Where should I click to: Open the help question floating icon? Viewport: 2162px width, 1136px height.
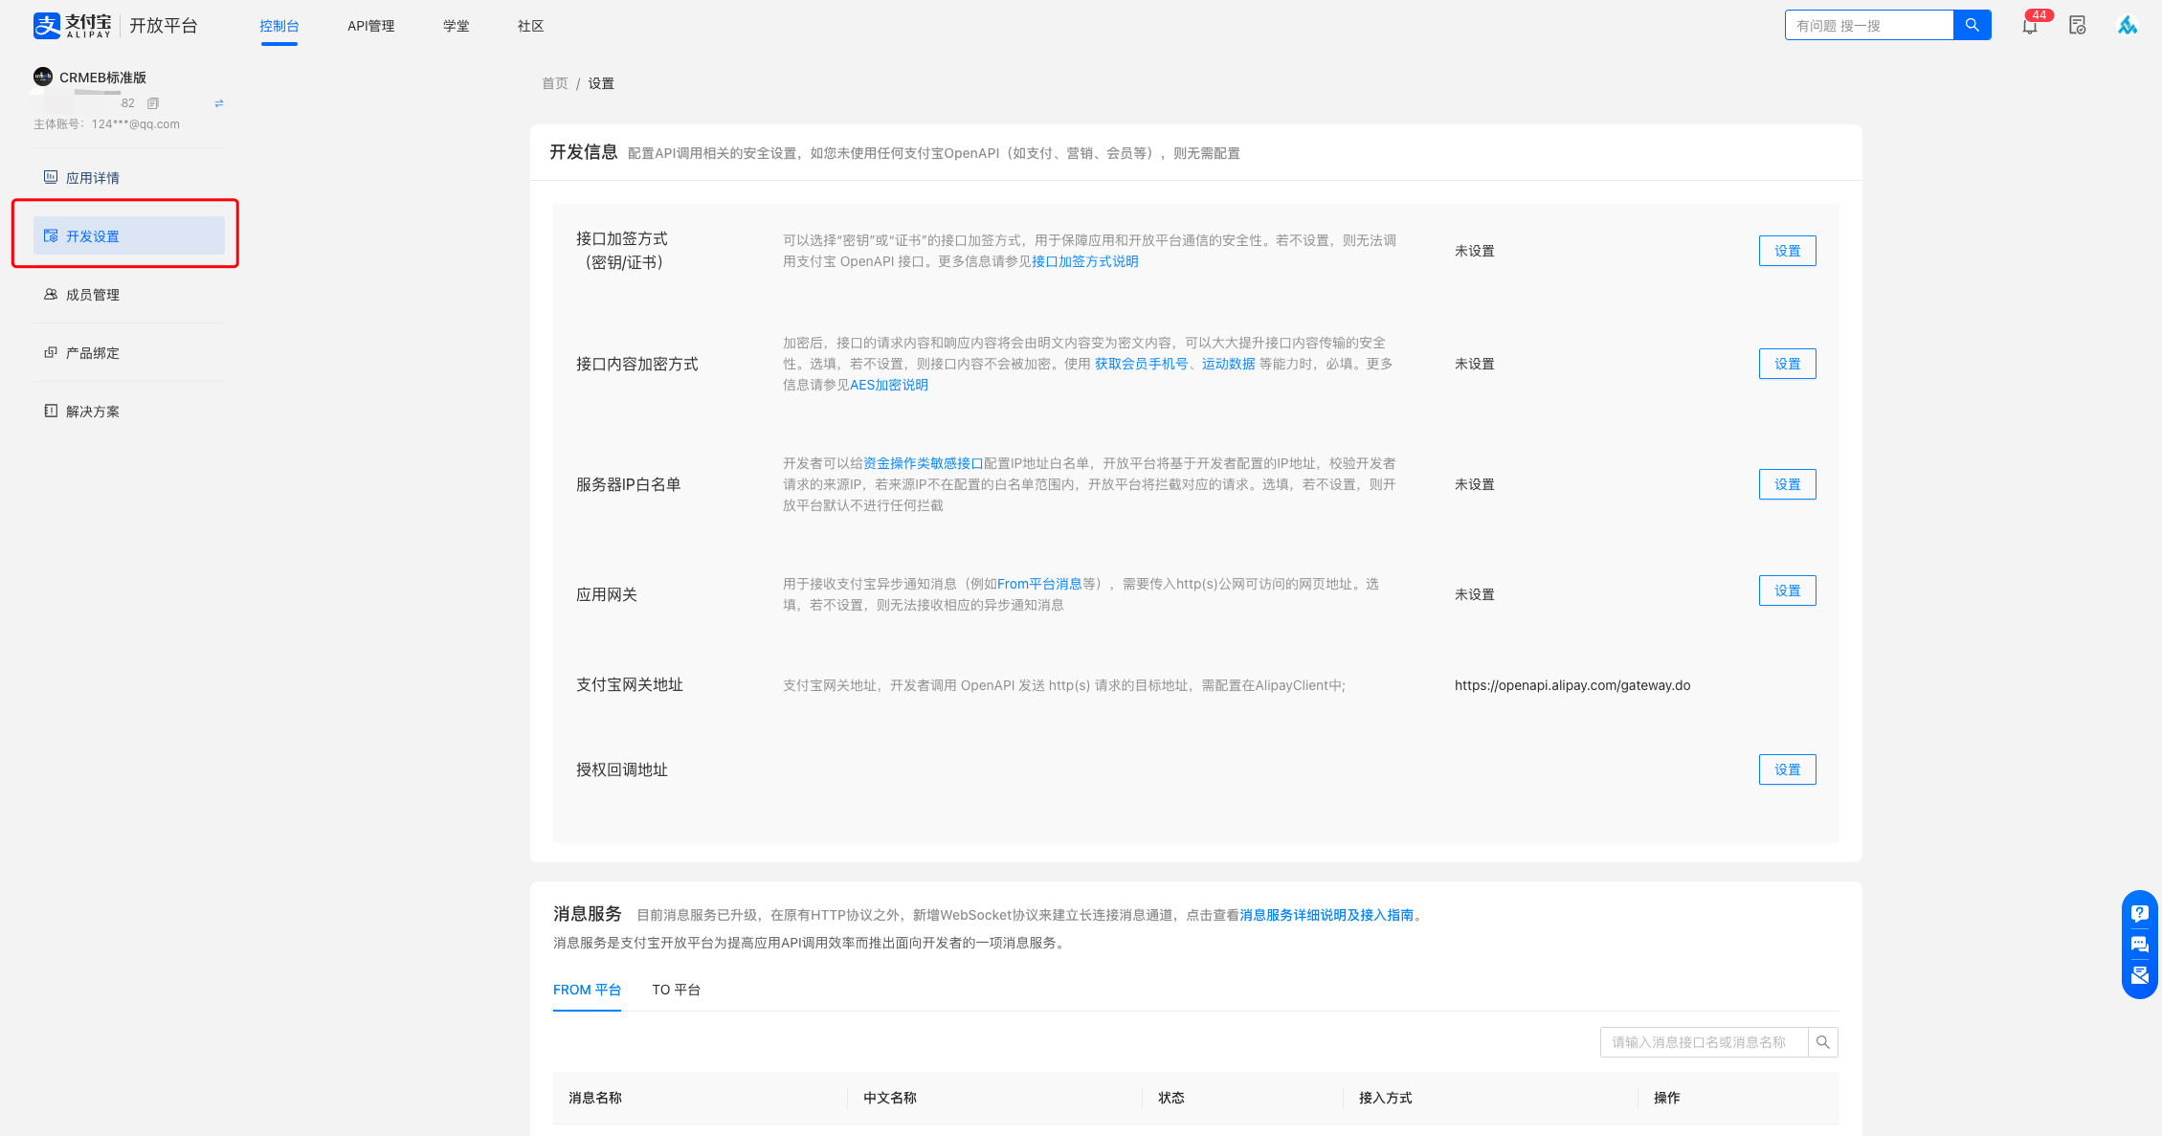point(2140,913)
